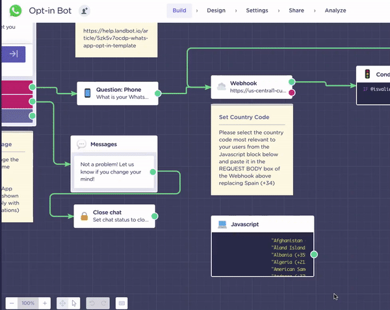Click the second pink option button's green connector
390x310 pixels.
pos(32,101)
